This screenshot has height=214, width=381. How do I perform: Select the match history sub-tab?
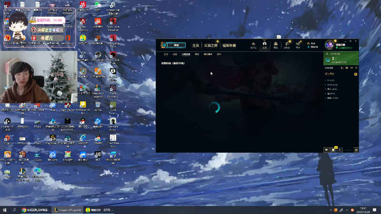(186, 54)
